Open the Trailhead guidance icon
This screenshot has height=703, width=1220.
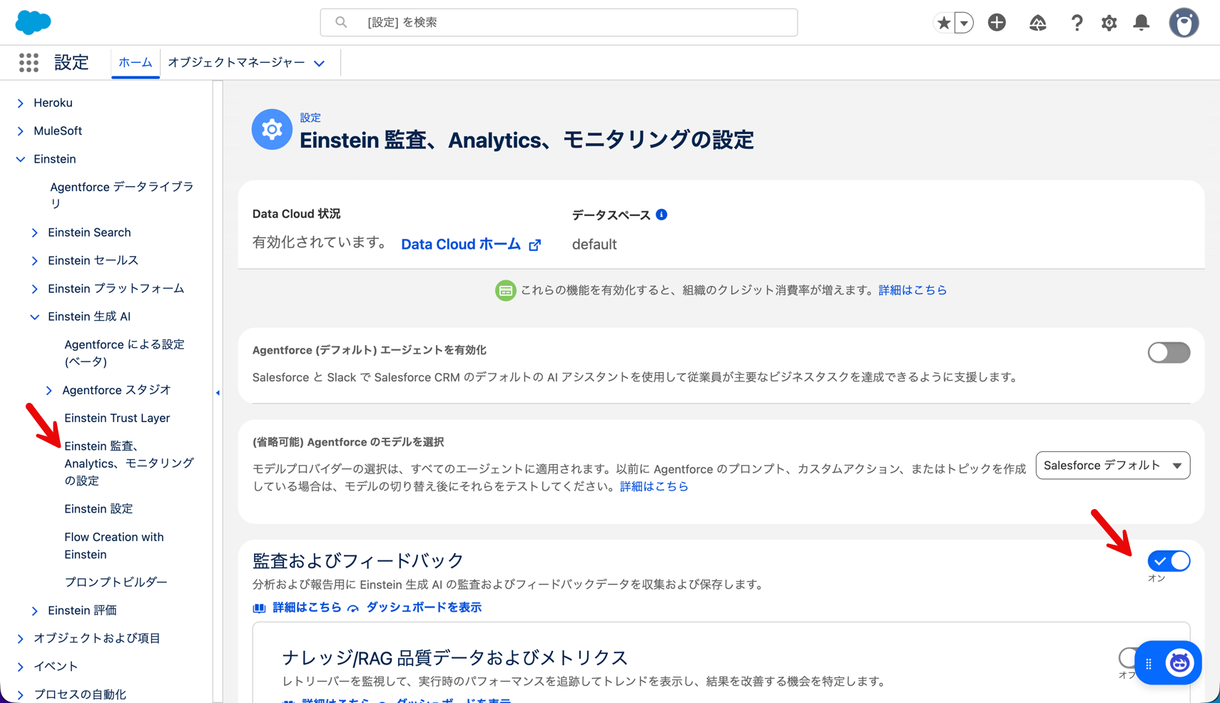click(x=1037, y=23)
